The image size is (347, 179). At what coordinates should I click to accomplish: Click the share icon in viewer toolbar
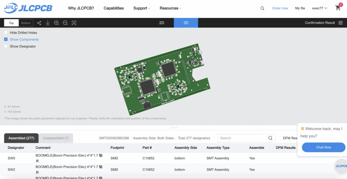coord(39,23)
